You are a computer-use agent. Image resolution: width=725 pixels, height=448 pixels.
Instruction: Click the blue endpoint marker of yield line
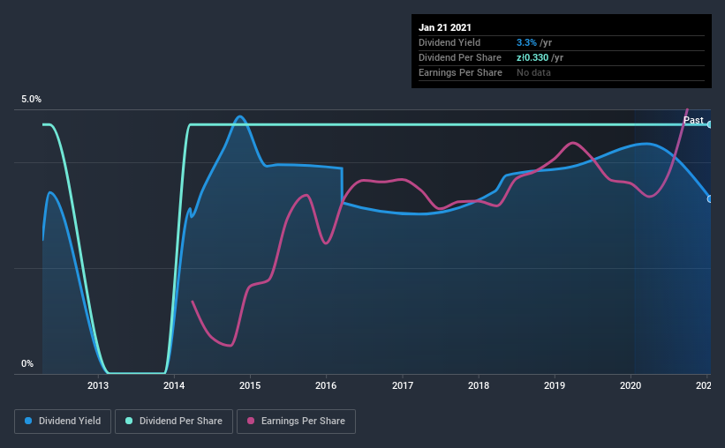click(709, 199)
